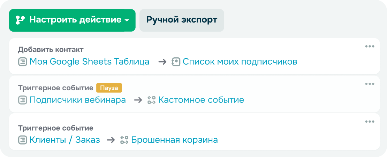Image resolution: width=387 pixels, height=157 pixels.
Task: Click the branch icon on Настроить действие button
Action: (20, 20)
